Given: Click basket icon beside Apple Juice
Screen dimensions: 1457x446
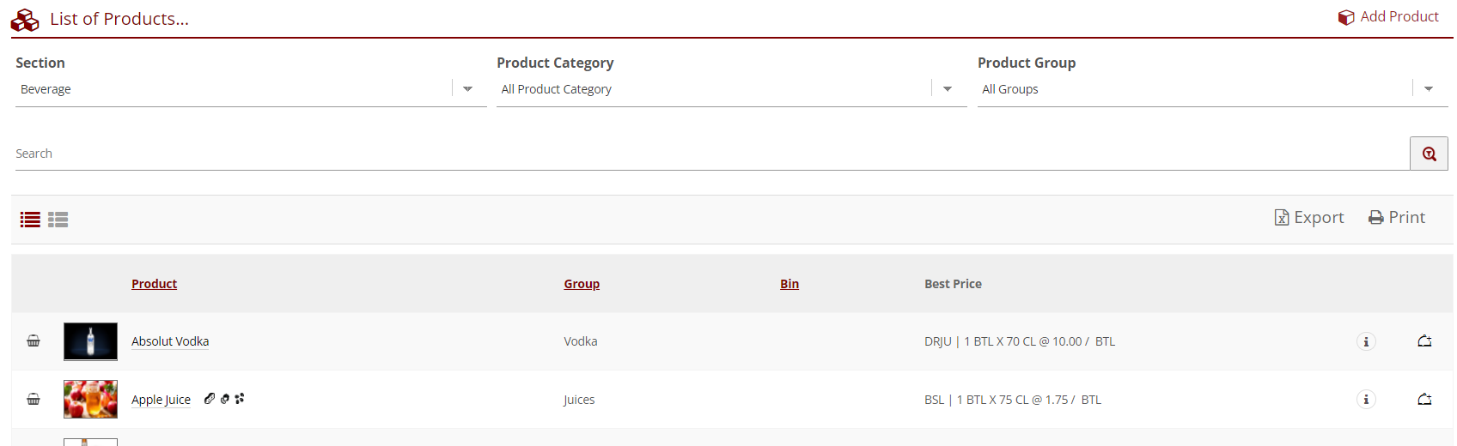Looking at the screenshot, I should (x=34, y=400).
